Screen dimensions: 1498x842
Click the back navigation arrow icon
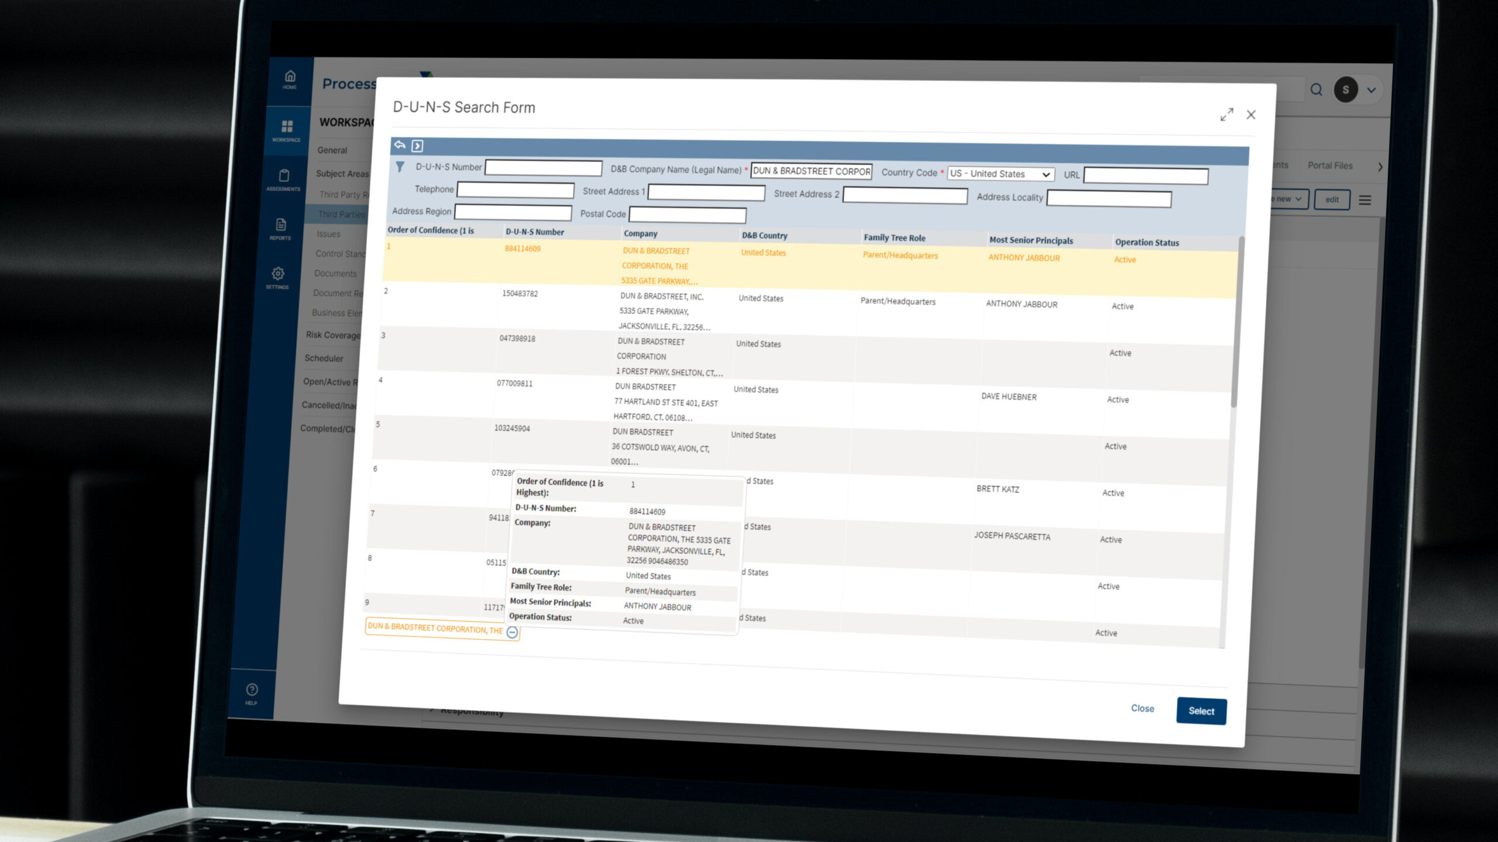[x=399, y=145]
